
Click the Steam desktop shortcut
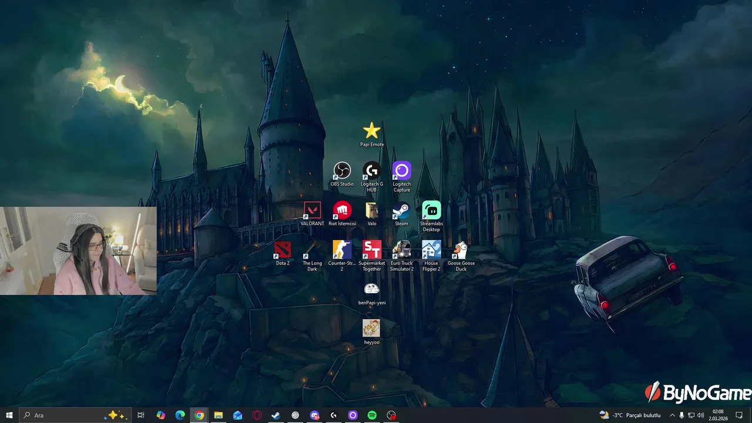(402, 210)
